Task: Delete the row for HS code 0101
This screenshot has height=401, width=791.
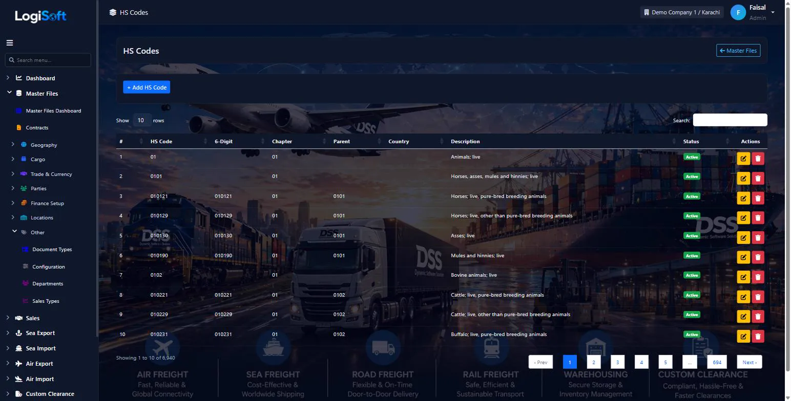Action: 758,179
